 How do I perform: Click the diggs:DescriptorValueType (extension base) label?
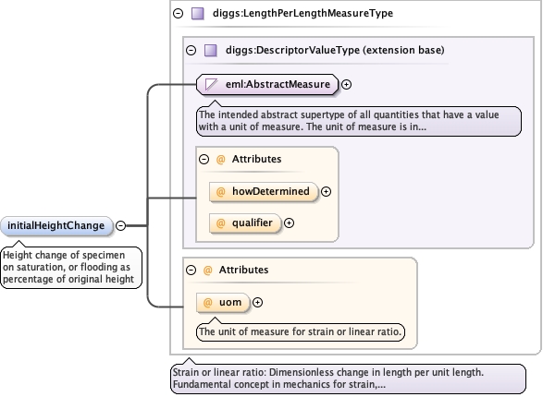coord(335,50)
